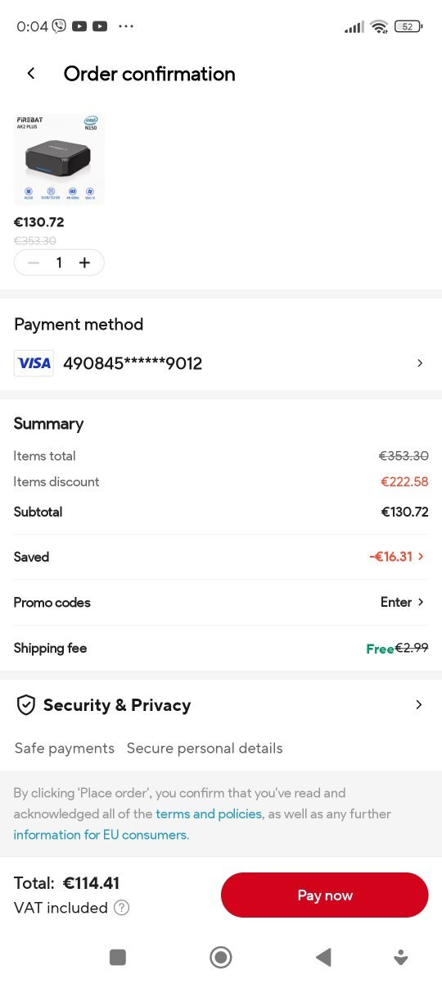442x984 pixels.
Task: Tap the Android home navigation button
Action: (220, 957)
